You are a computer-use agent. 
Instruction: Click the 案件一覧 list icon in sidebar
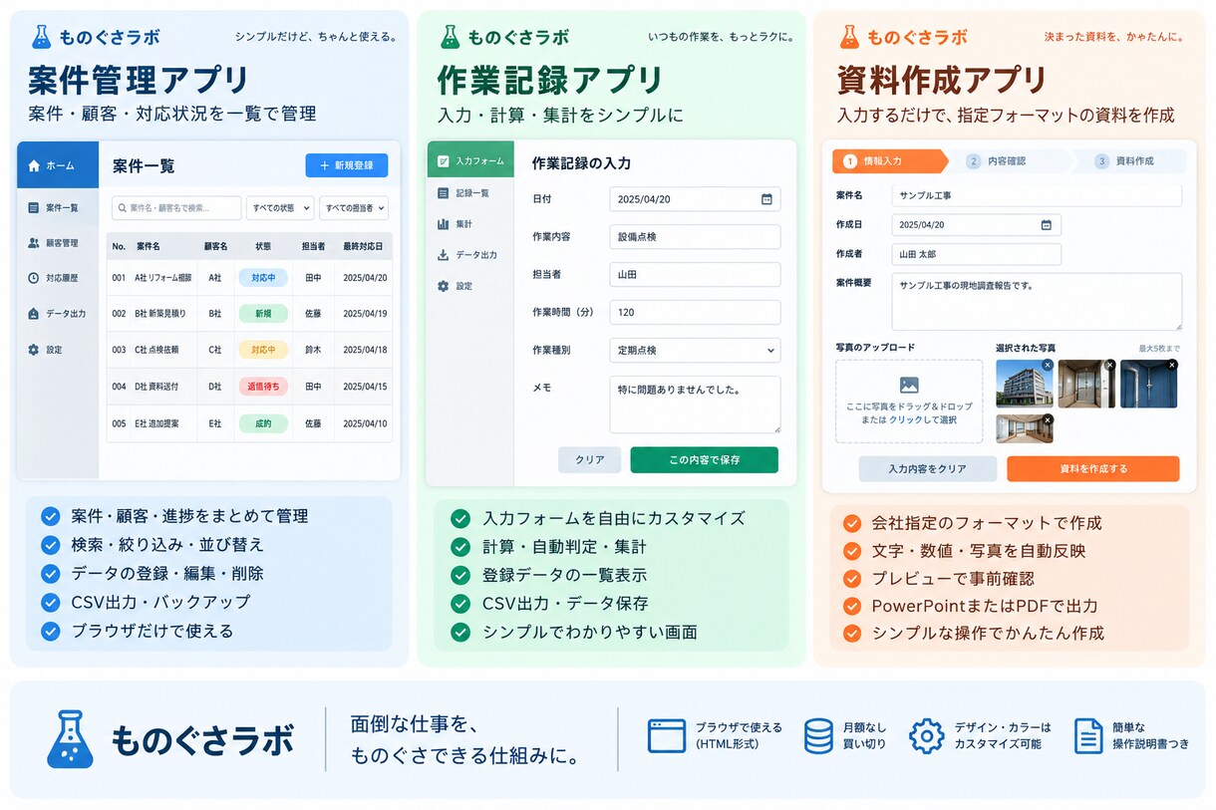coord(34,207)
